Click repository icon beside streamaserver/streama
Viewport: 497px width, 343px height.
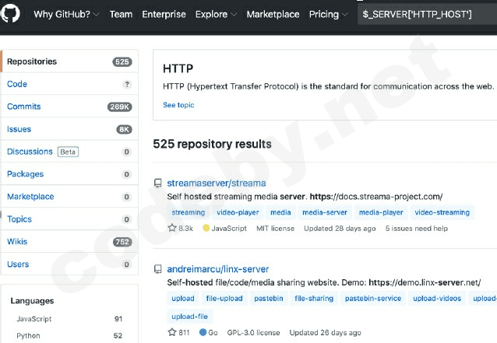coord(158,184)
